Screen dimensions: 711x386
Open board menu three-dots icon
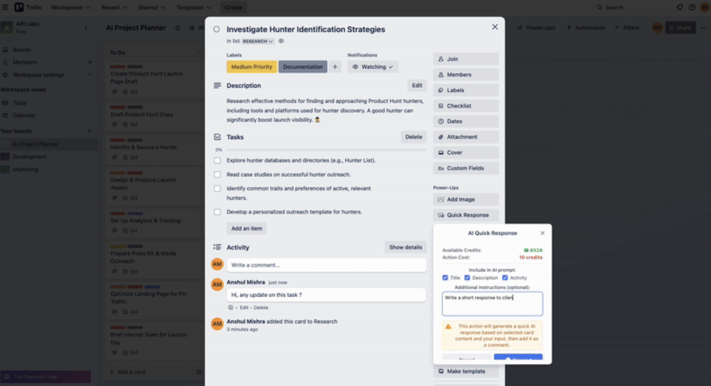pos(703,27)
